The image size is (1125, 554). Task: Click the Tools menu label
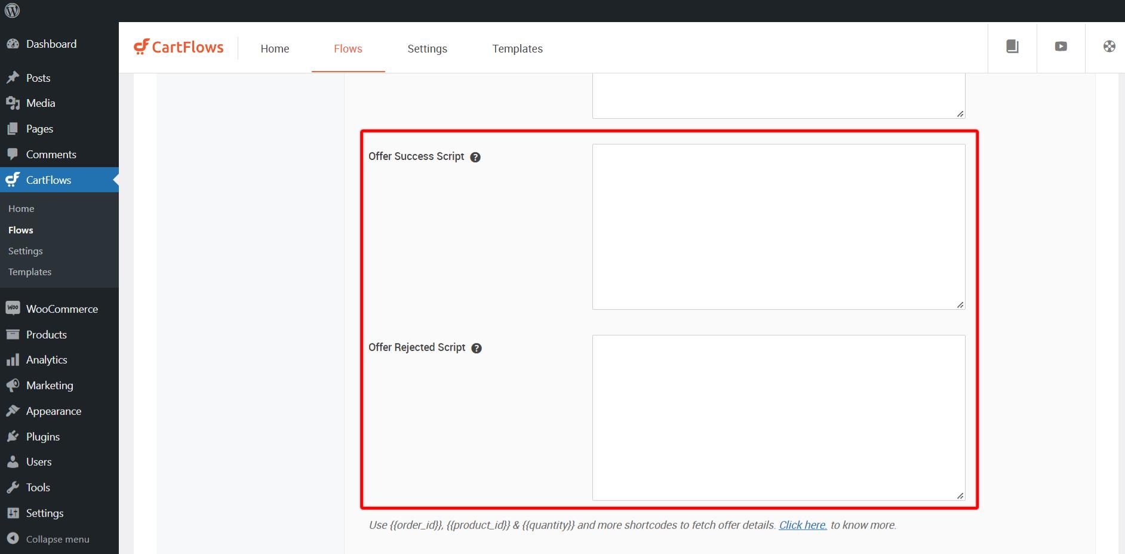[x=38, y=488]
